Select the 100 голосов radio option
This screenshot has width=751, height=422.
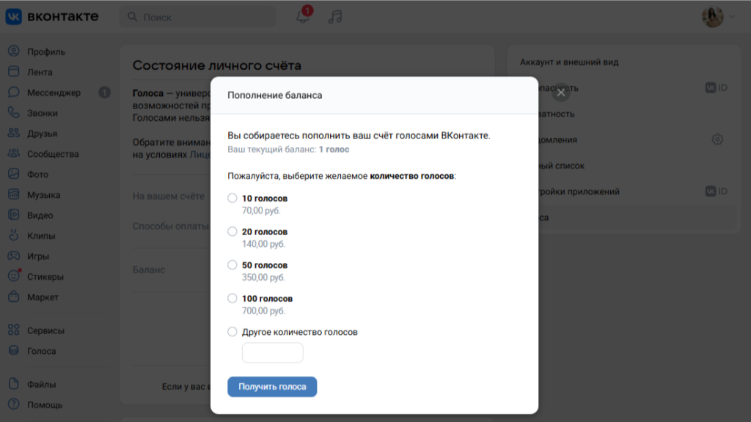click(232, 299)
